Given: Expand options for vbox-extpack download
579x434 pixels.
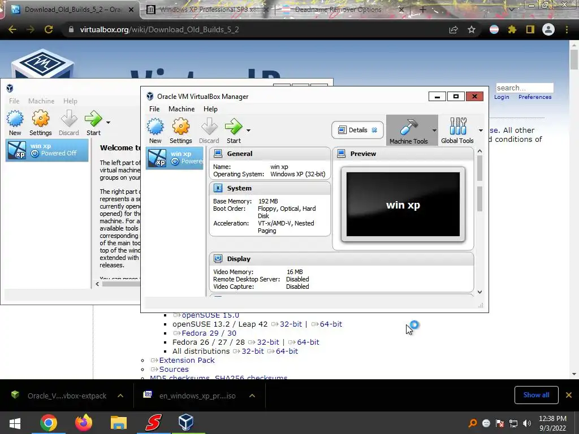Looking at the screenshot, I should click(120, 396).
